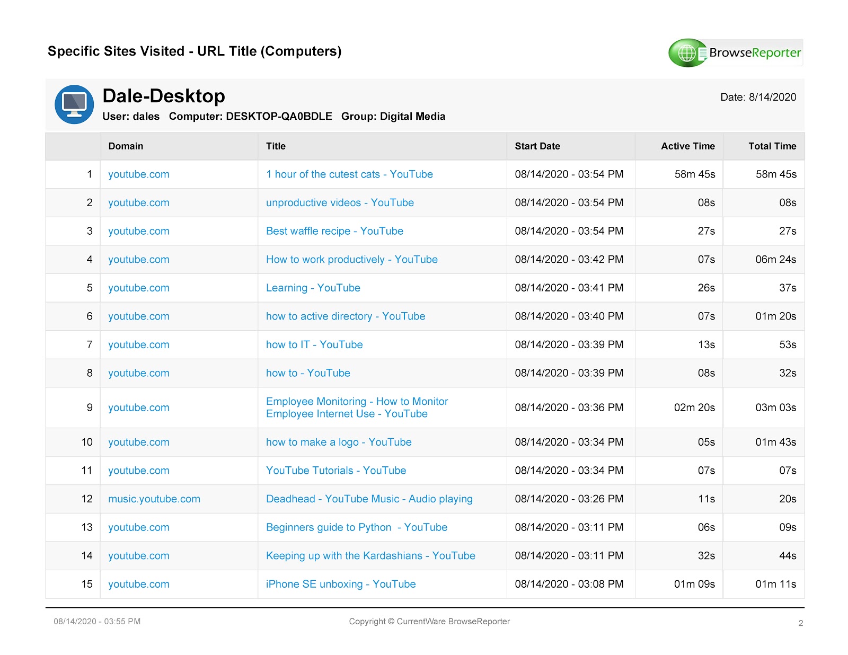Open the '1 hour of the cutest cats' link

pos(349,174)
